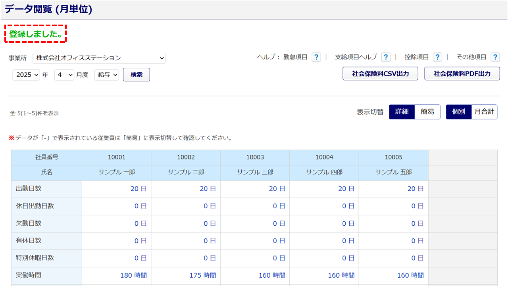
Task: Expand the 給与 type dropdown
Action: click(106, 75)
